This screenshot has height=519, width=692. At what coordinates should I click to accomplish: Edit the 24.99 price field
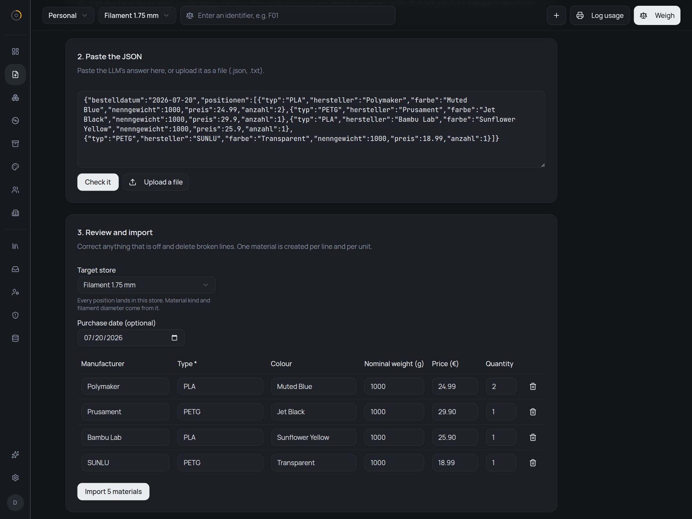pos(455,386)
